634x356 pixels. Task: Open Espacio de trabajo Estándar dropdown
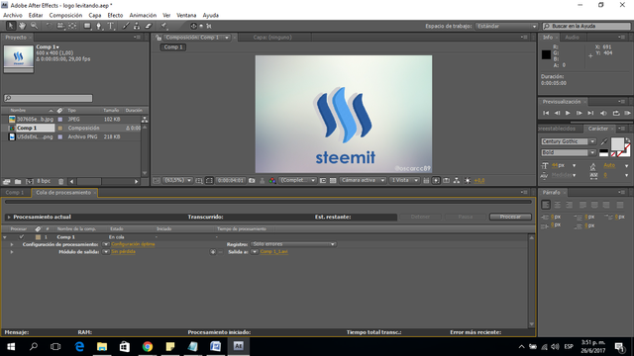click(x=506, y=27)
